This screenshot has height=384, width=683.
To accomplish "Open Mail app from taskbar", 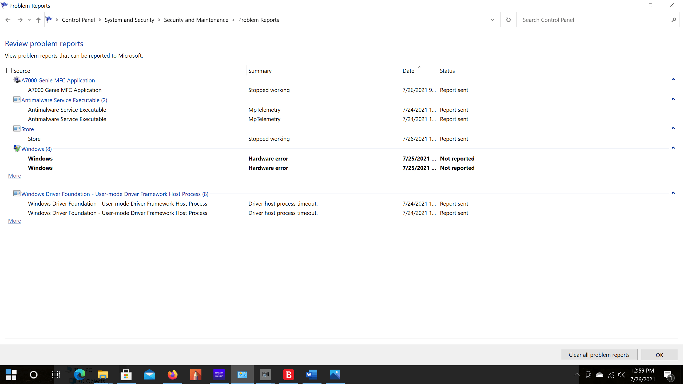I will coord(149,375).
